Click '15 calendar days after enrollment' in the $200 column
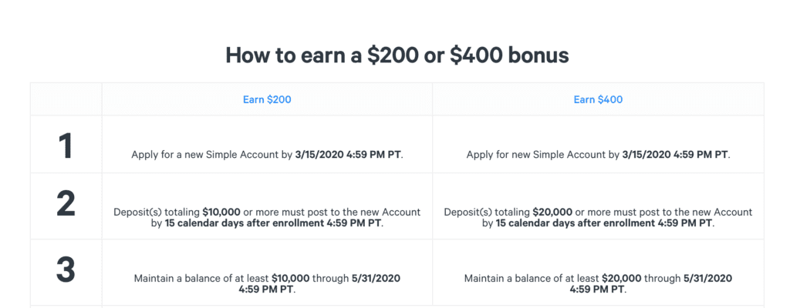Image resolution: width=790 pixels, height=308 pixels. (243, 223)
